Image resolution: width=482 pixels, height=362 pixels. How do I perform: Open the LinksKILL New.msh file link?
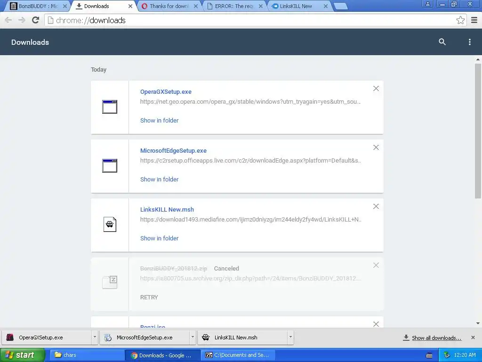point(167,209)
